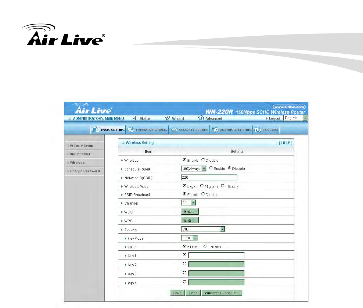
Task: Set Wireless to Enable
Action: 185,160
